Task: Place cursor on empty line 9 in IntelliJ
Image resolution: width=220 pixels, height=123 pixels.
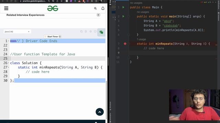Action: [173, 53]
